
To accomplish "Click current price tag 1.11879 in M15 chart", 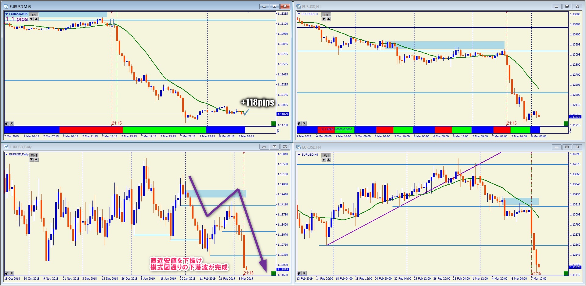I will tap(283, 114).
